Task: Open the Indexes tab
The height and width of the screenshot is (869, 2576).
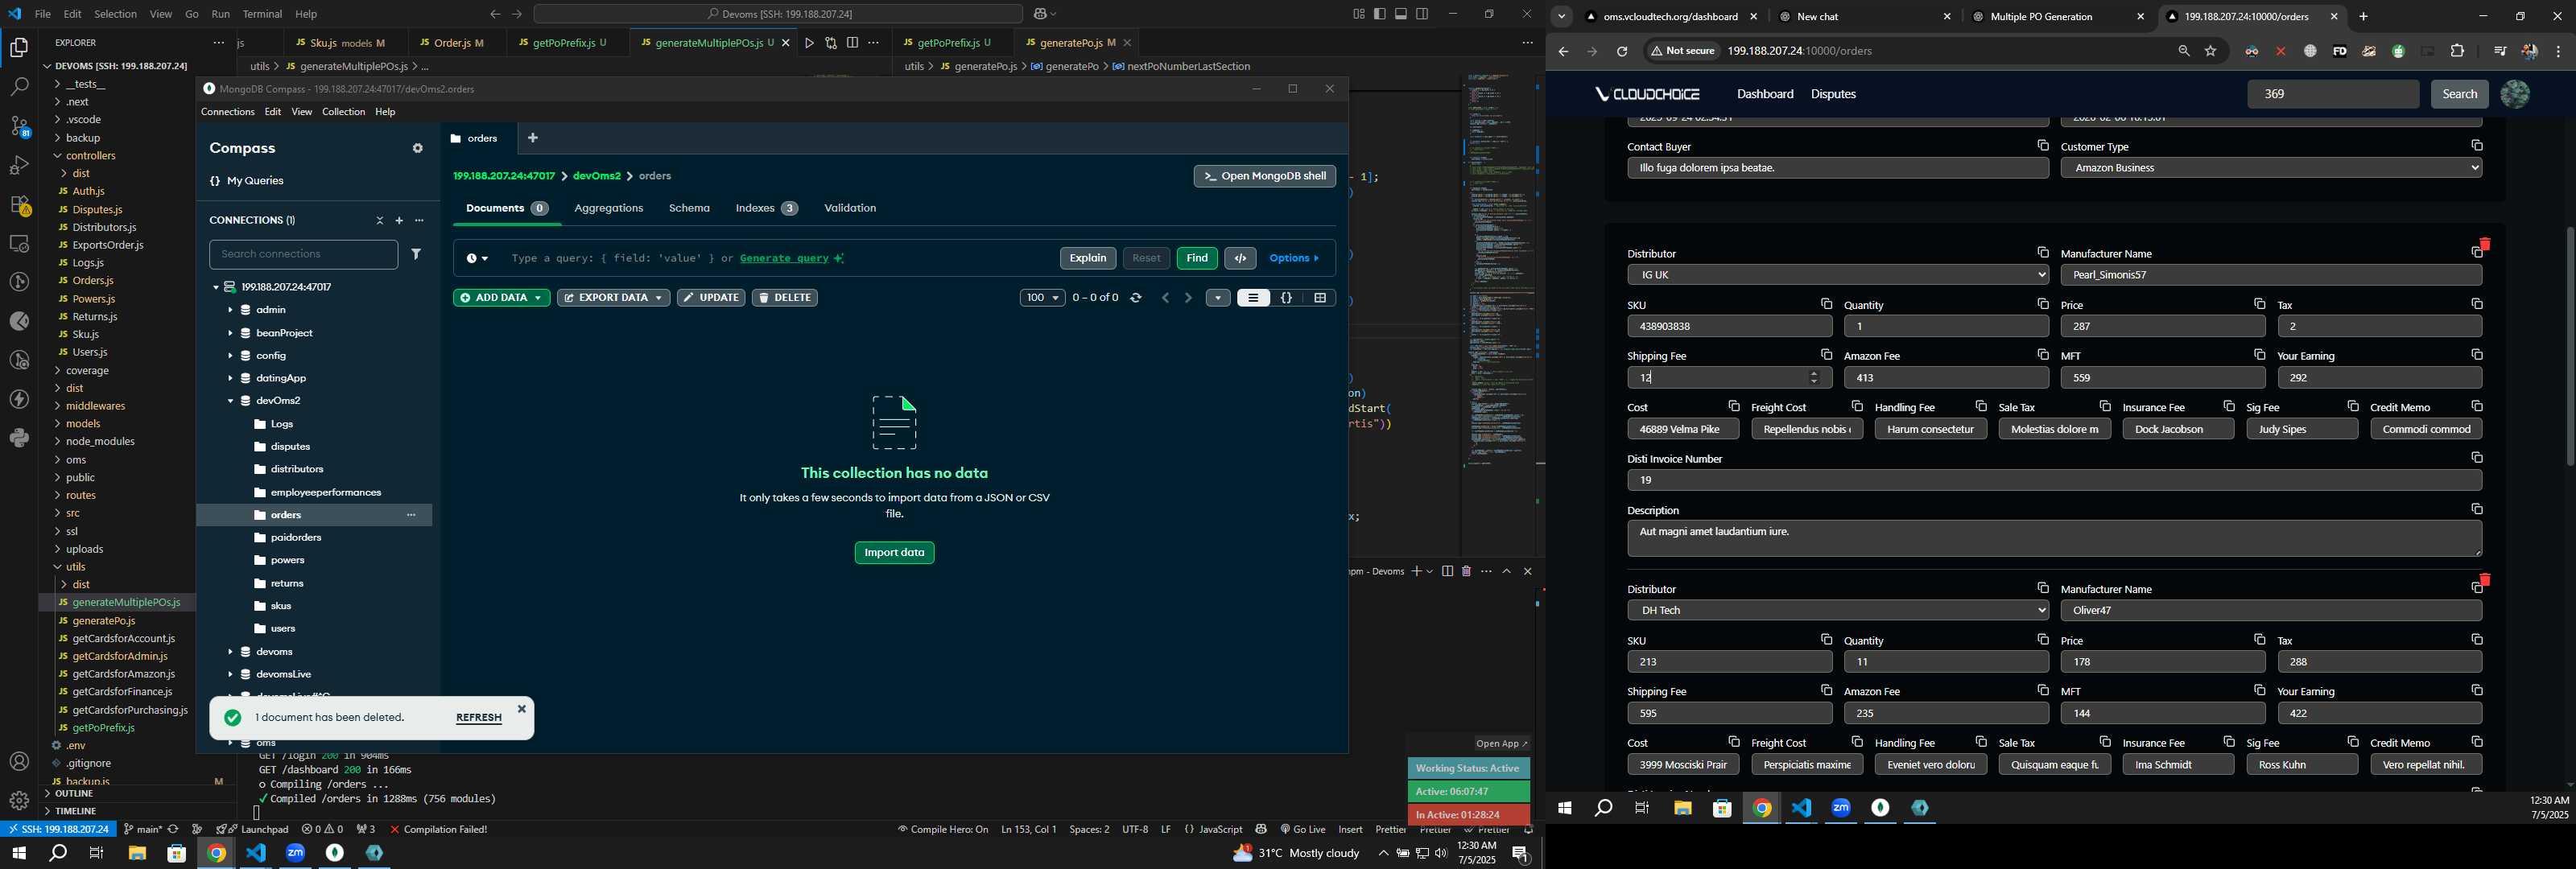Action: click(x=766, y=209)
